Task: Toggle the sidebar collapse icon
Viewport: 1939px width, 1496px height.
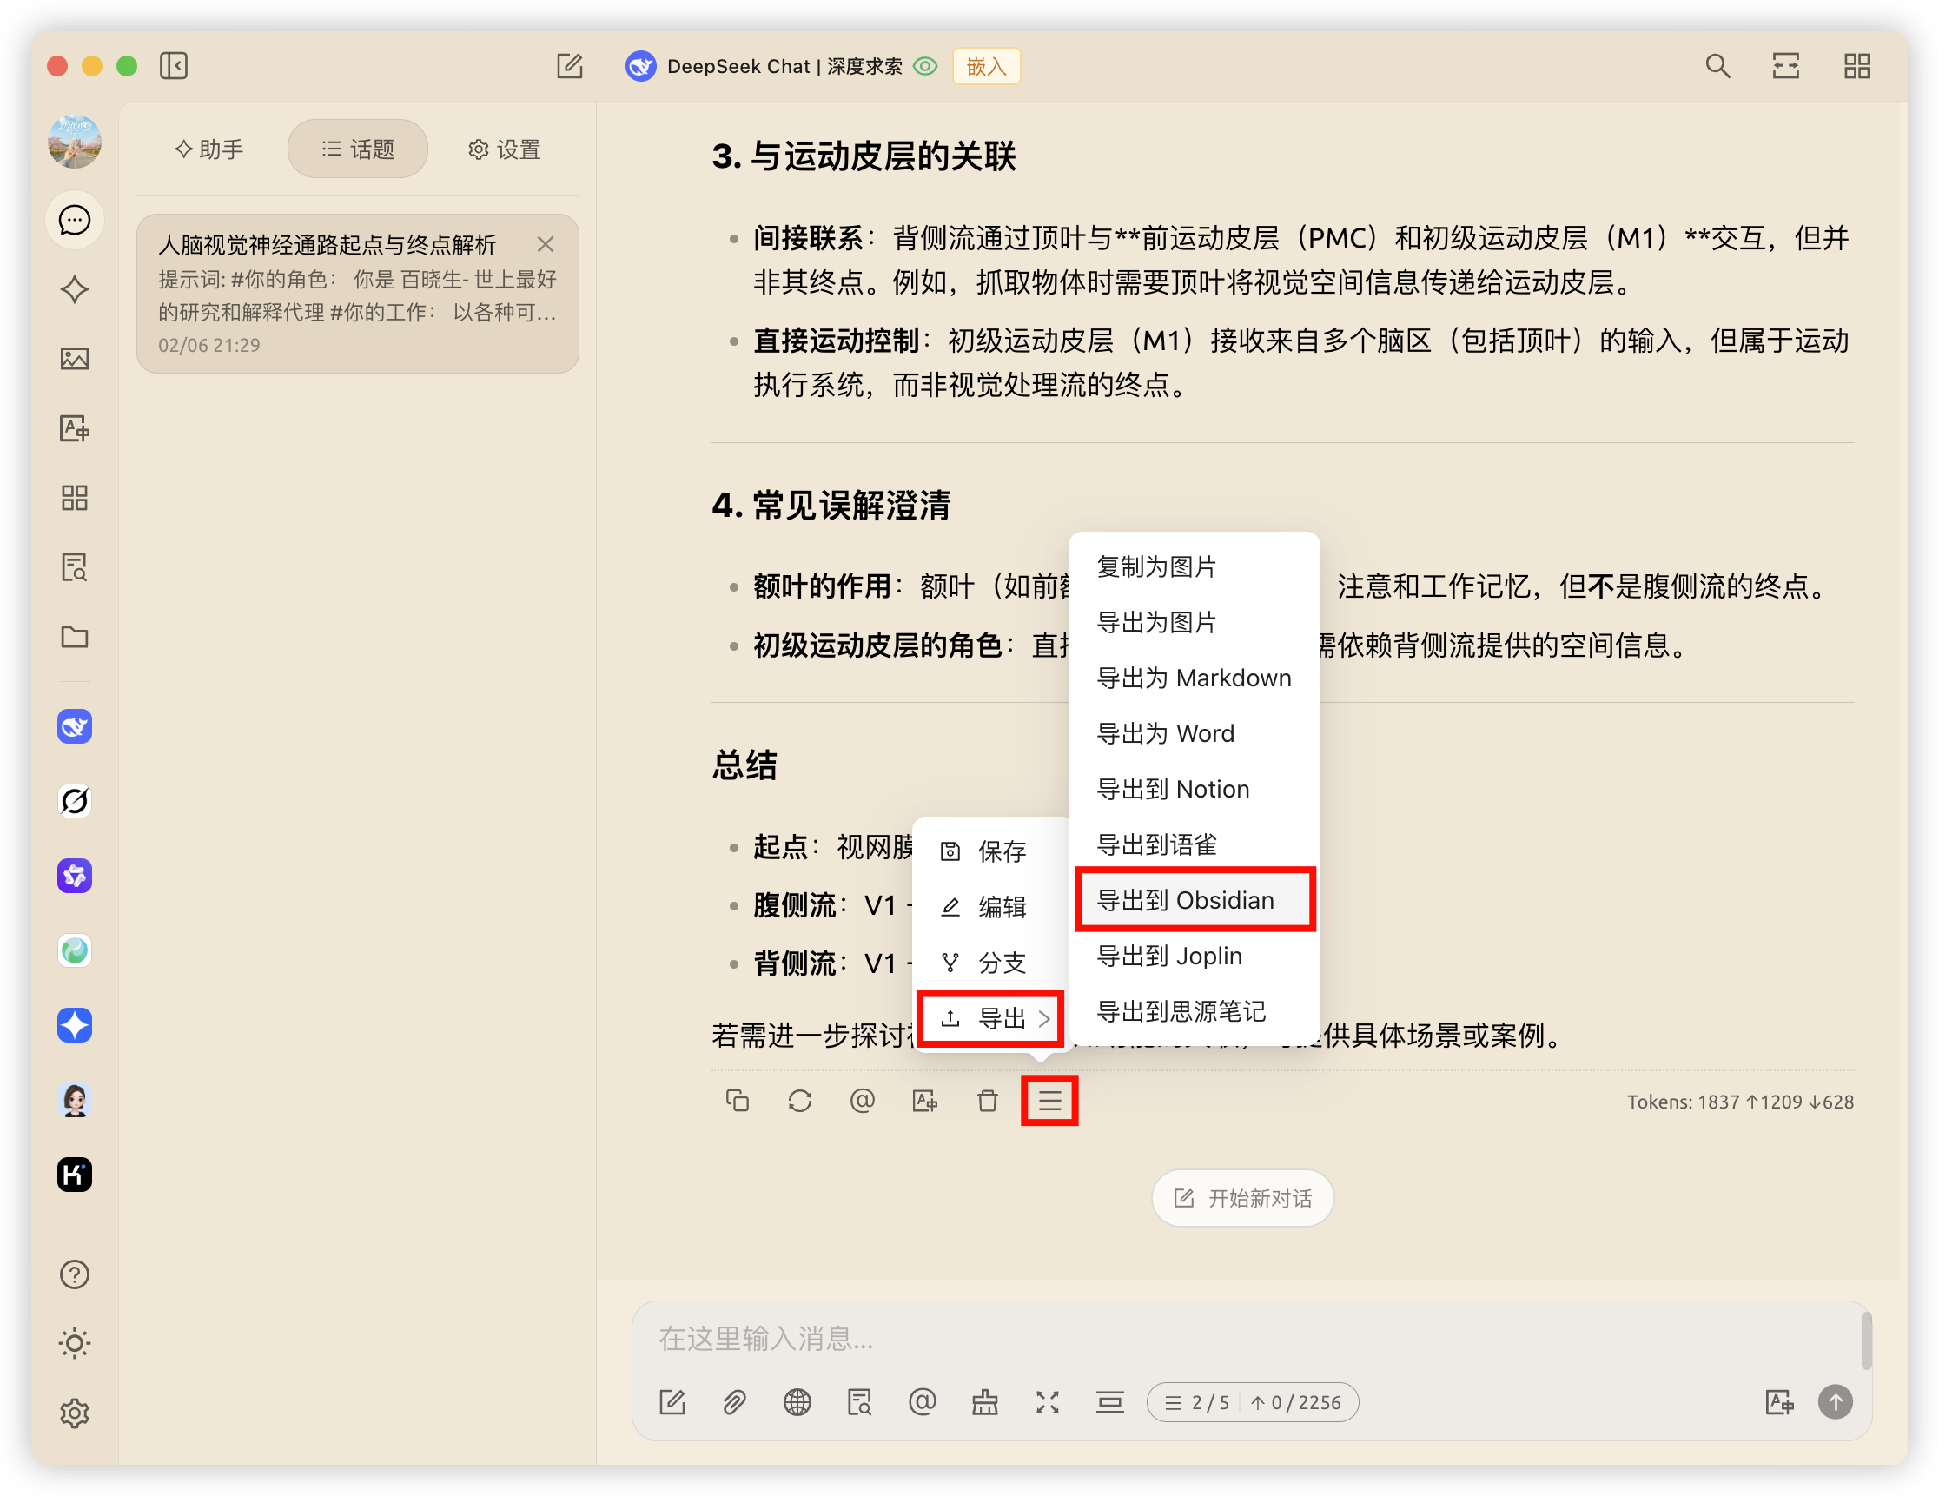Action: tap(174, 66)
